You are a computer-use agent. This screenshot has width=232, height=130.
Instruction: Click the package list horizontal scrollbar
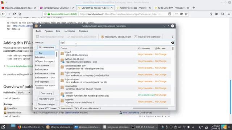(150, 108)
